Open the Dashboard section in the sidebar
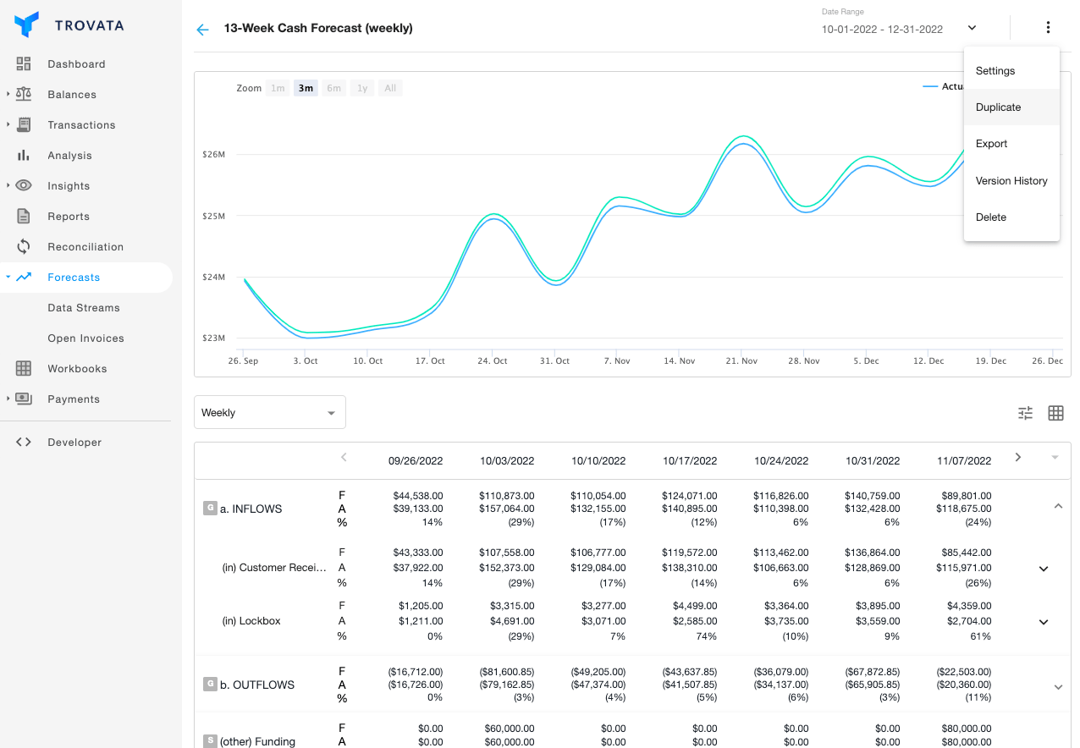This screenshot has width=1080, height=748. 75,63
